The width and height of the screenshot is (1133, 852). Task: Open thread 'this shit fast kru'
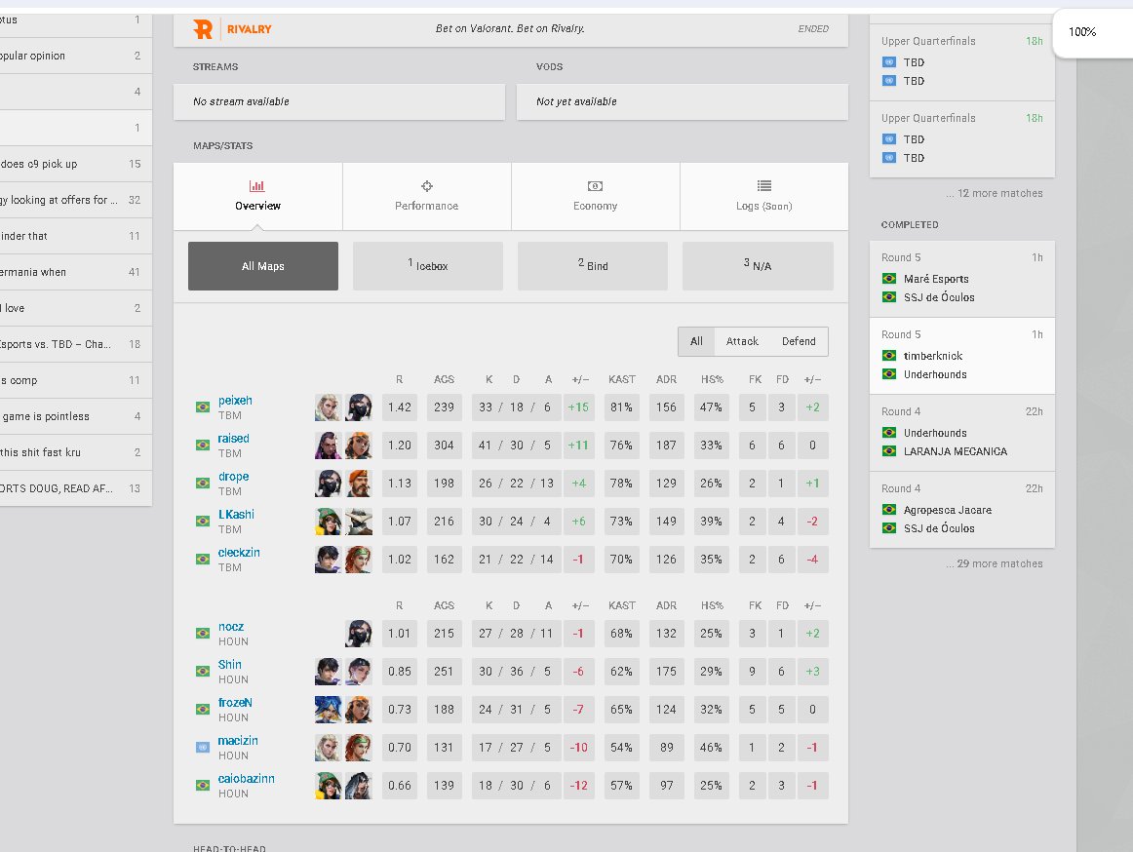click(75, 452)
